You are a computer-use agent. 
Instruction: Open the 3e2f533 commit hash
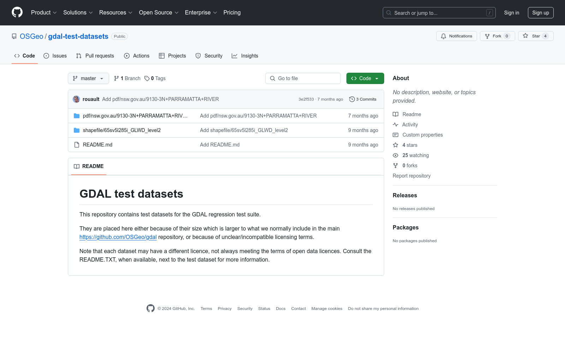(x=306, y=99)
